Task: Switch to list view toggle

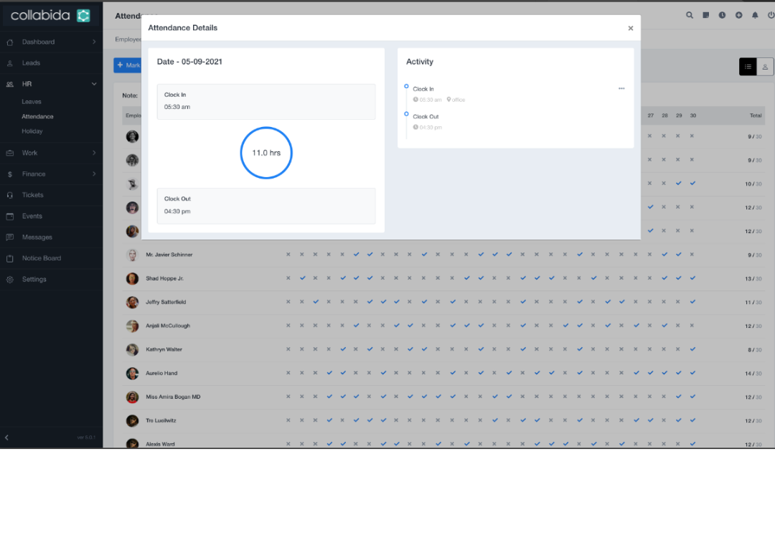Action: click(748, 66)
